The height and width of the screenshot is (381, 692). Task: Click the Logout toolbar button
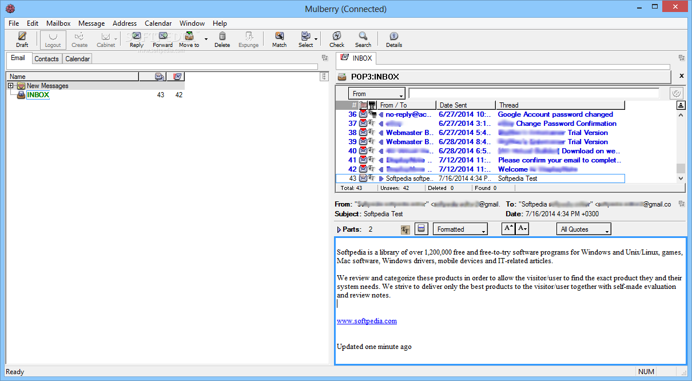[53, 39]
